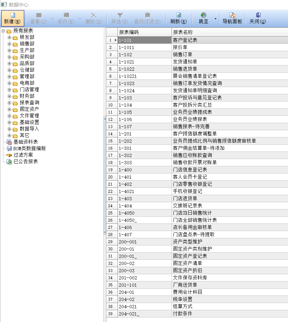Open the 查找过滤(F) search filter tool

pos(147,18)
